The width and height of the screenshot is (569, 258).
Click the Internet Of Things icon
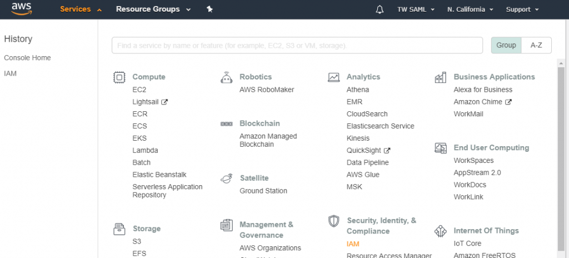[441, 231]
